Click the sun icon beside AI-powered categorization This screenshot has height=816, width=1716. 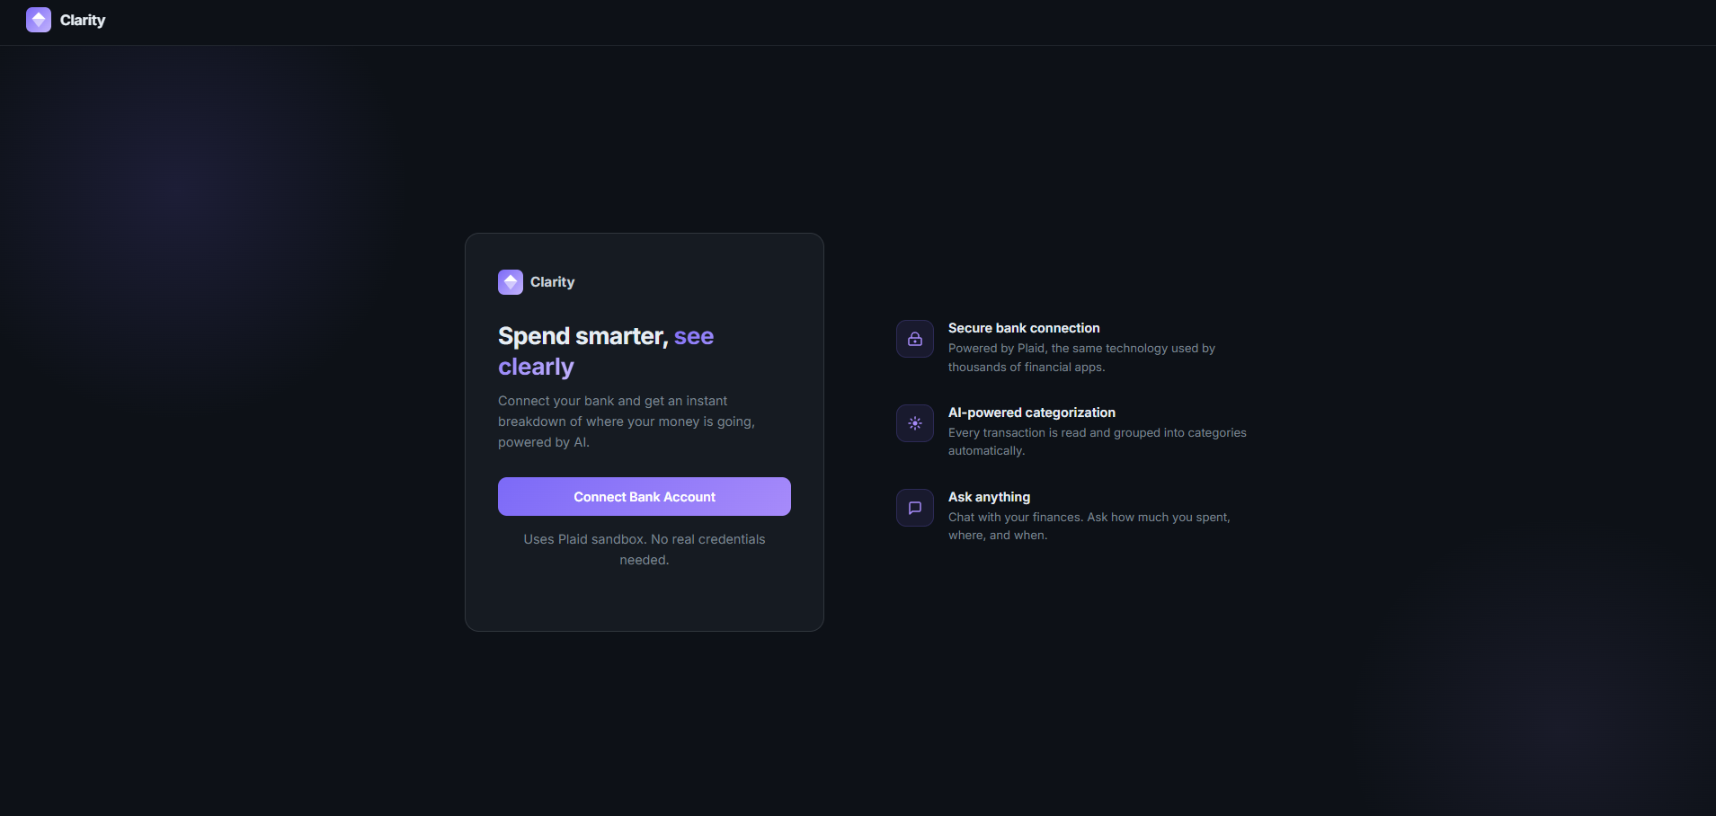pyautogui.click(x=915, y=423)
